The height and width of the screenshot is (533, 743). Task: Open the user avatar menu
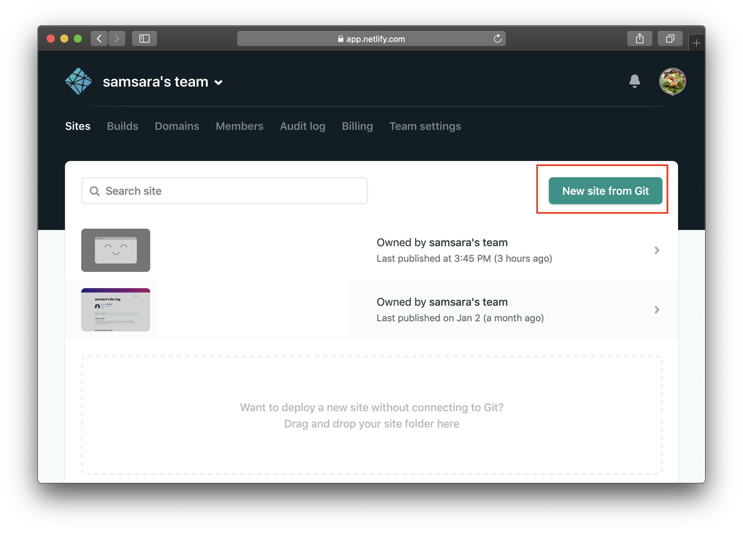pyautogui.click(x=672, y=82)
